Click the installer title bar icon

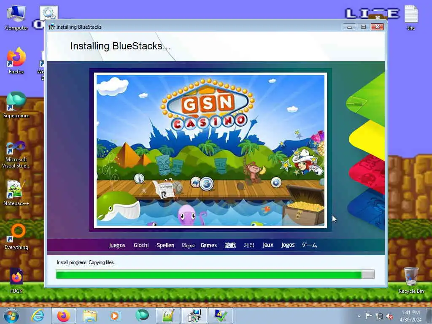51,27
